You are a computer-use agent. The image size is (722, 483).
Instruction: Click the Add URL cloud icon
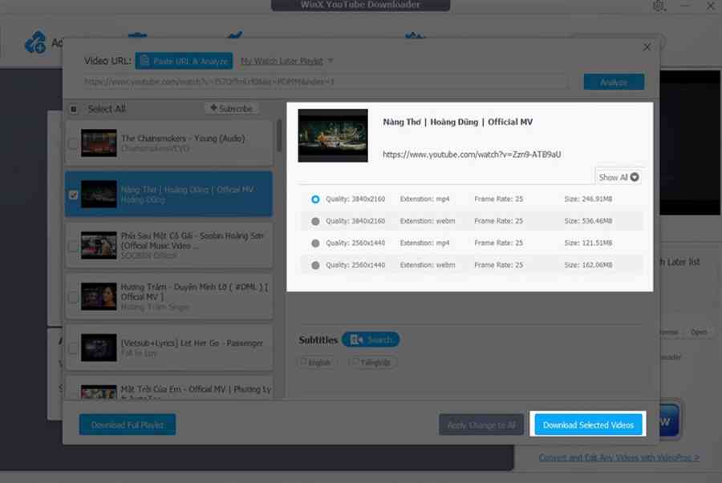[x=34, y=42]
